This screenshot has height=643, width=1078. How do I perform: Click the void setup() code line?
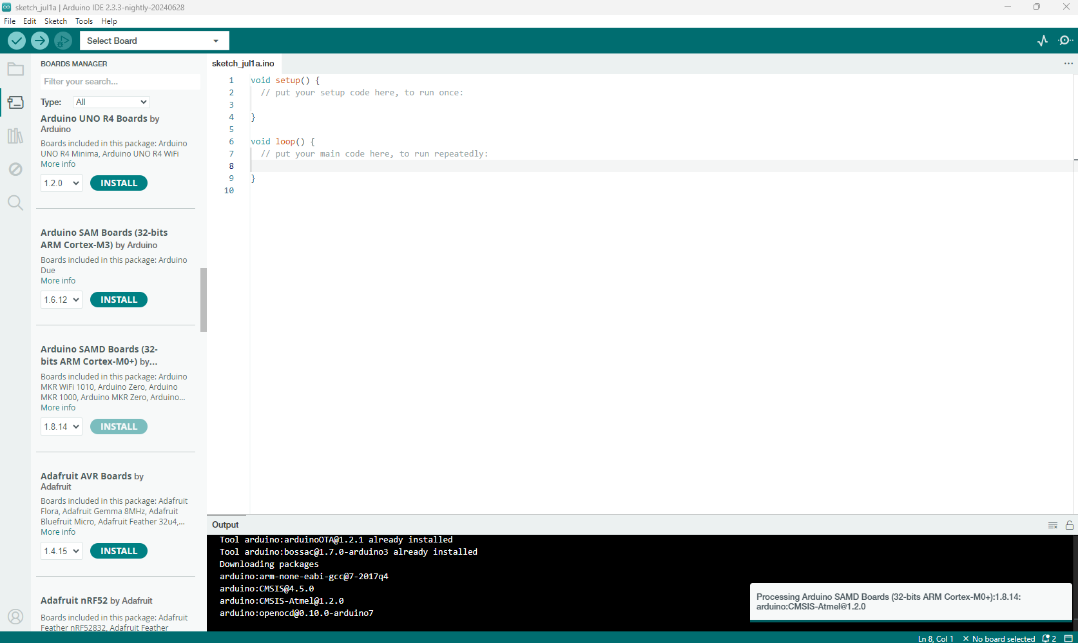click(x=285, y=81)
